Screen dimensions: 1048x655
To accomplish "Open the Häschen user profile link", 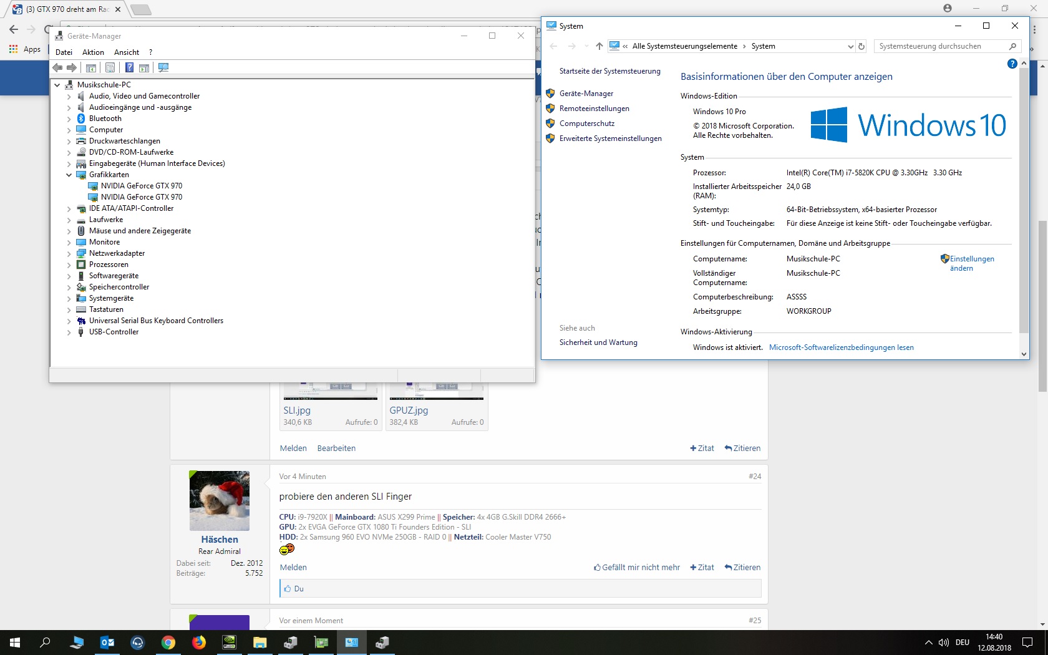I will pyautogui.click(x=220, y=540).
